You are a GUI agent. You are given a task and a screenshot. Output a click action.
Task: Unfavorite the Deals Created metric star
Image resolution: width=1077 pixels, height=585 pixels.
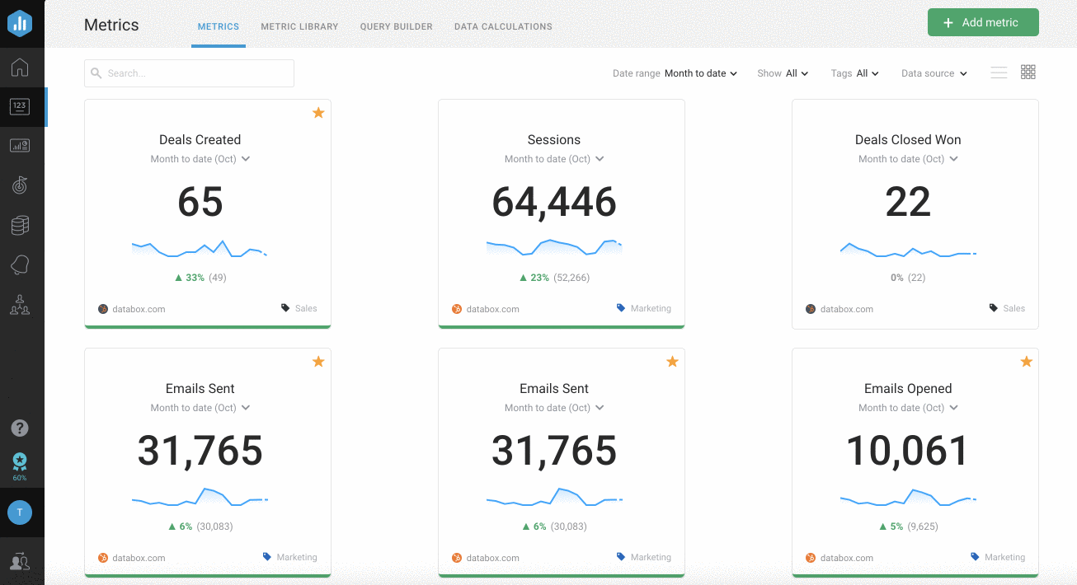coord(318,113)
